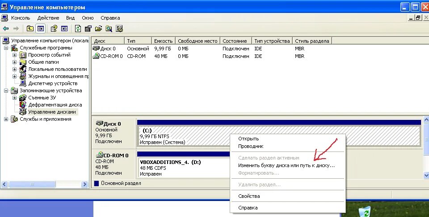
Task: Sort by the Тип устройства column header
Action: (272, 41)
